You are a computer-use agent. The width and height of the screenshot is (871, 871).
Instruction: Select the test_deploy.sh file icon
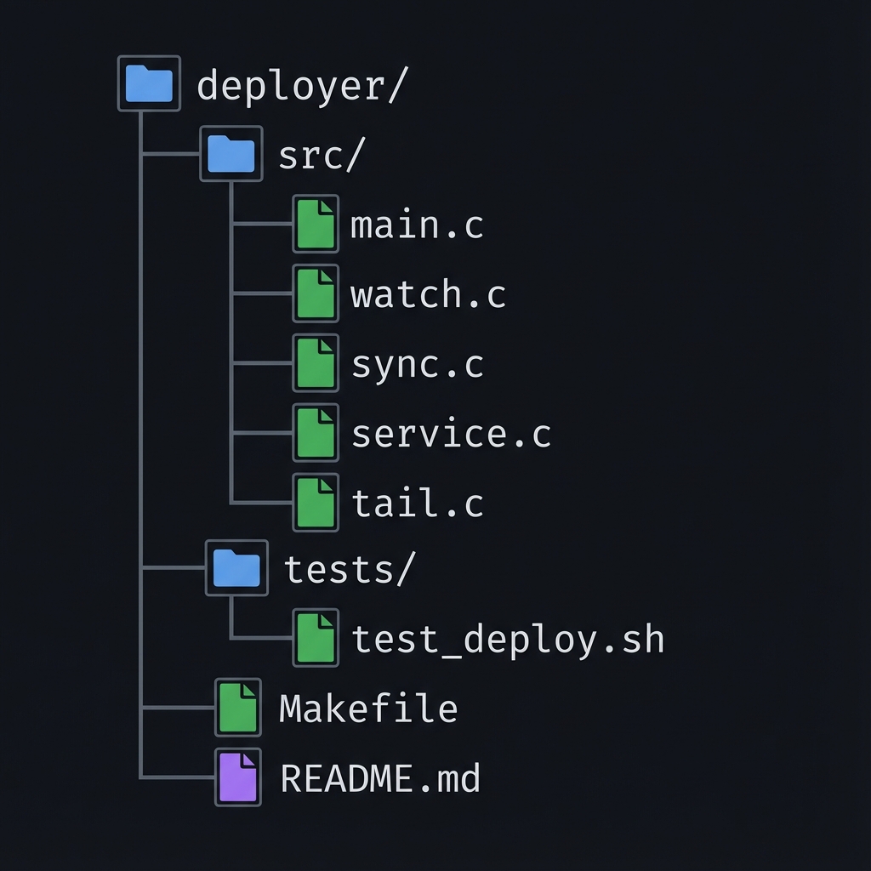tap(316, 639)
